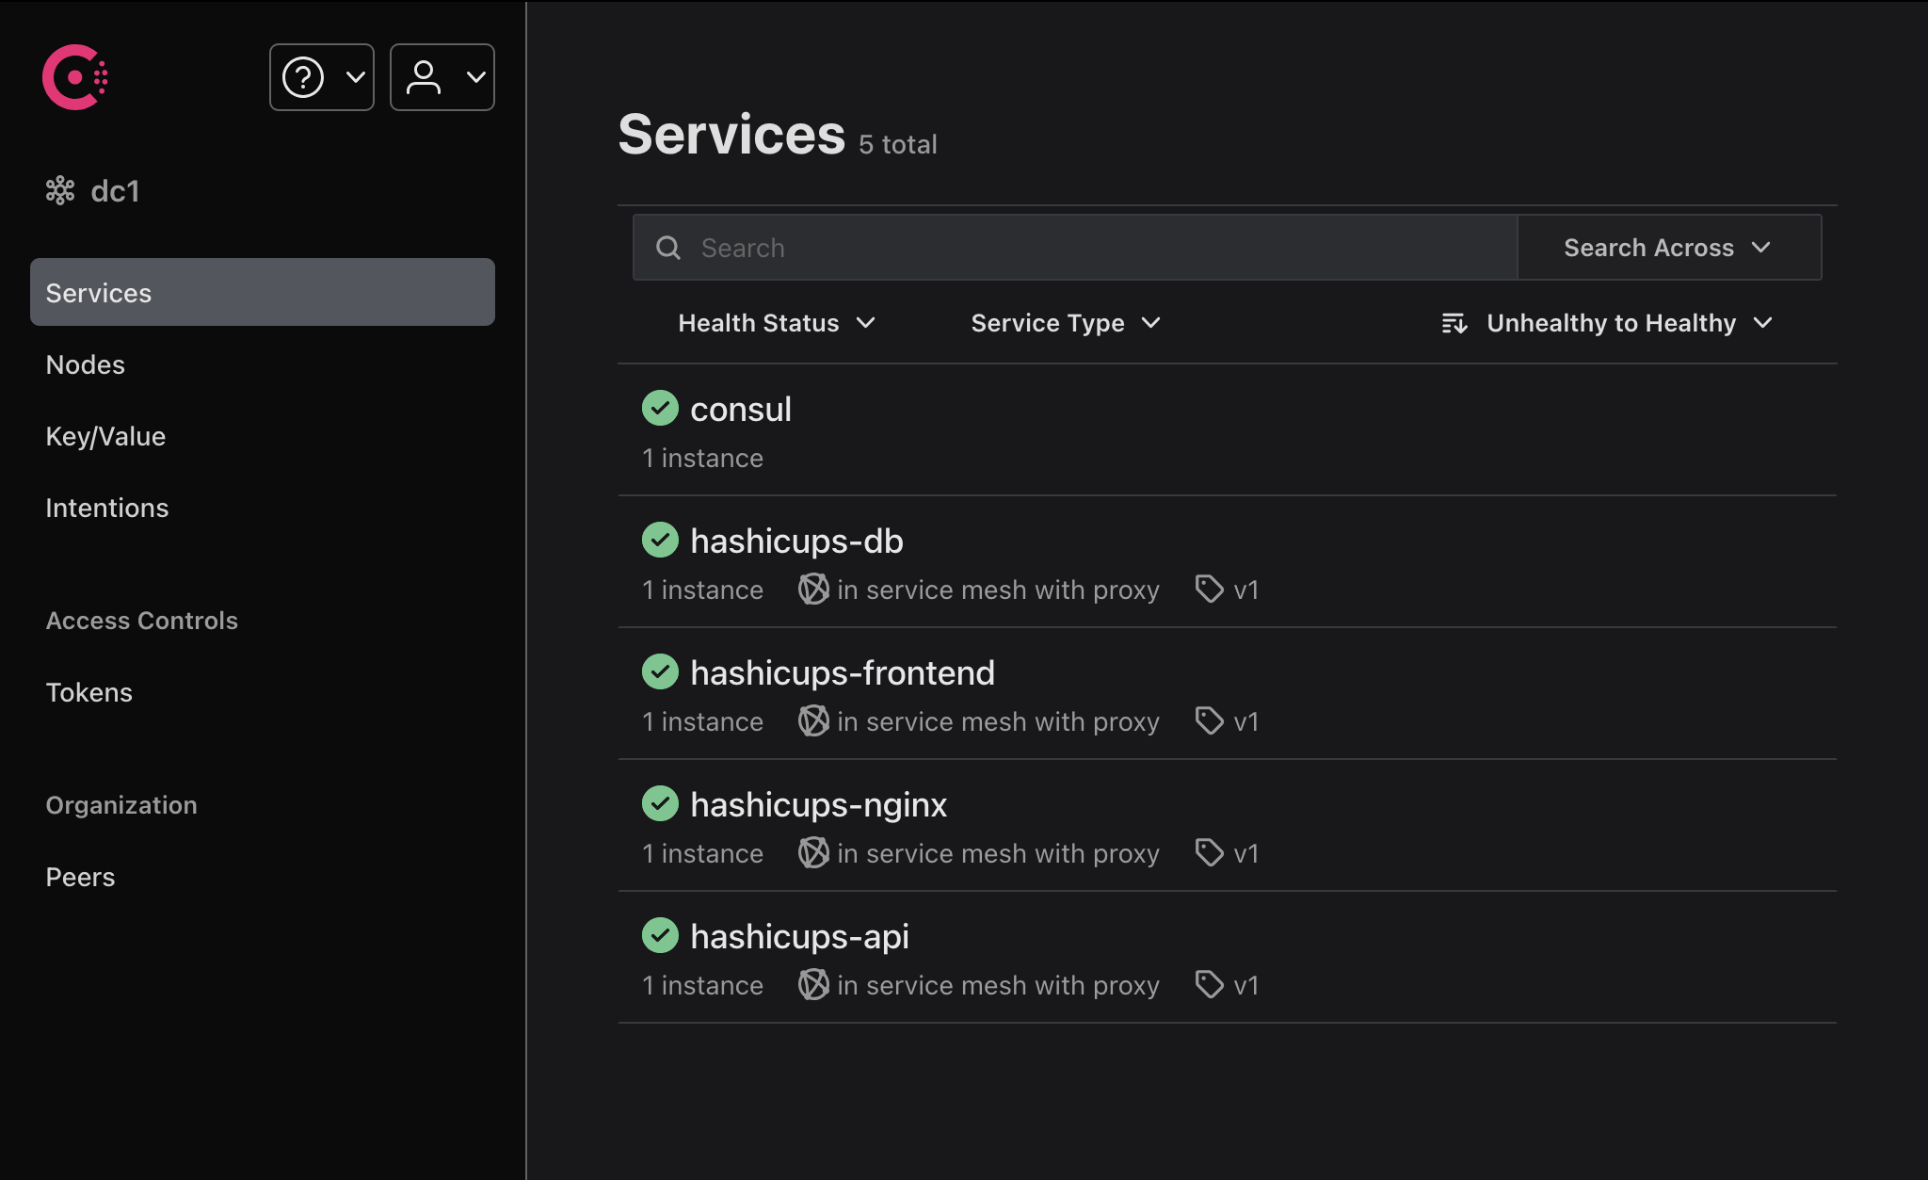Open the Intentions section
The image size is (1928, 1180).
pos(107,508)
